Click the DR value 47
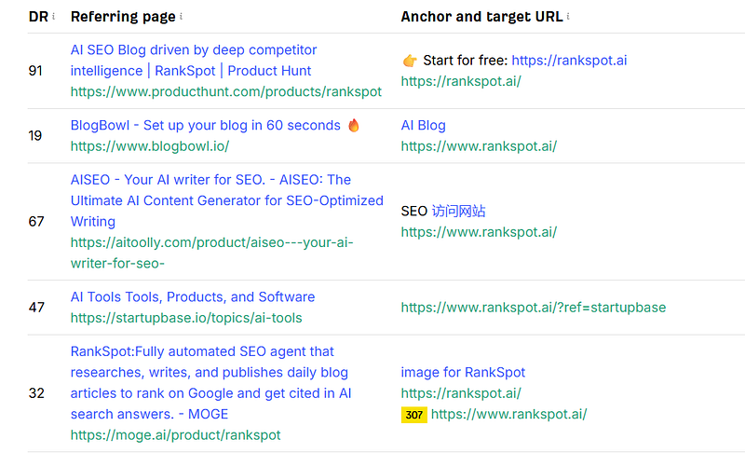745x453 pixels. click(36, 308)
